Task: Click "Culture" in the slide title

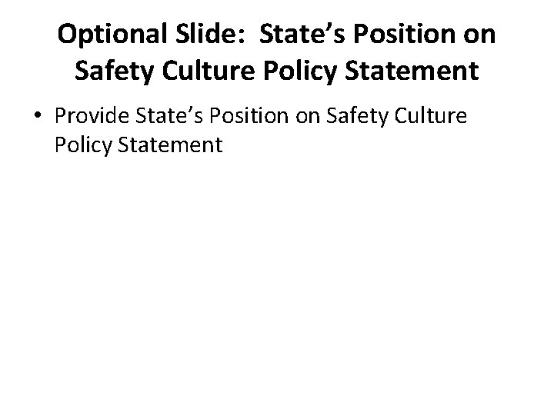Action: click(205, 71)
